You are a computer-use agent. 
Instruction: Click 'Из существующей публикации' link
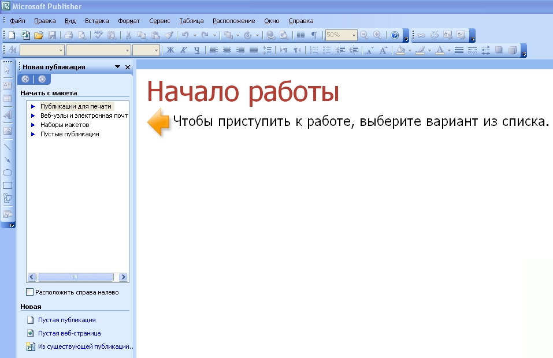click(x=86, y=346)
